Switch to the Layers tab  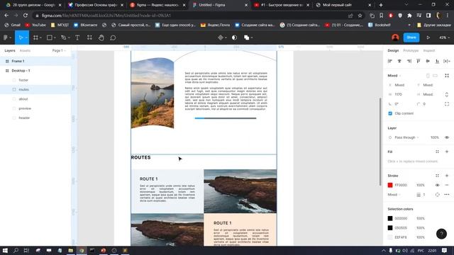9,50
